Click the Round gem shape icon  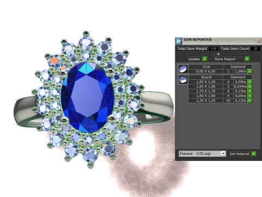tap(183, 79)
